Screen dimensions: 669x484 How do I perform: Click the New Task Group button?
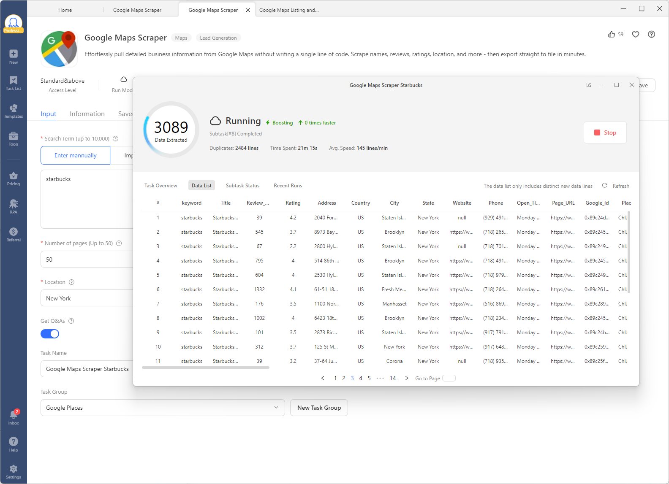319,408
